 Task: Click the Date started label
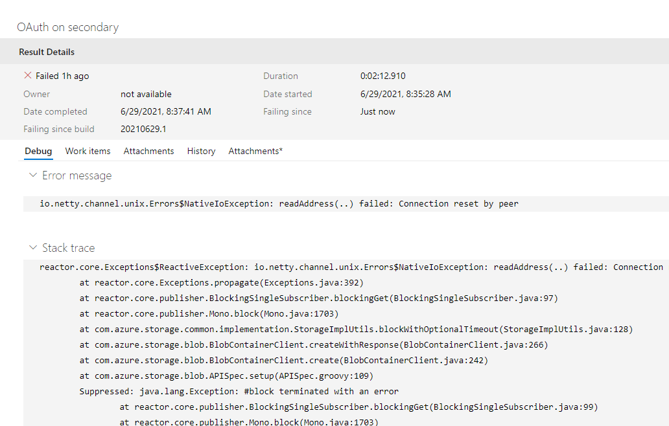coord(288,94)
